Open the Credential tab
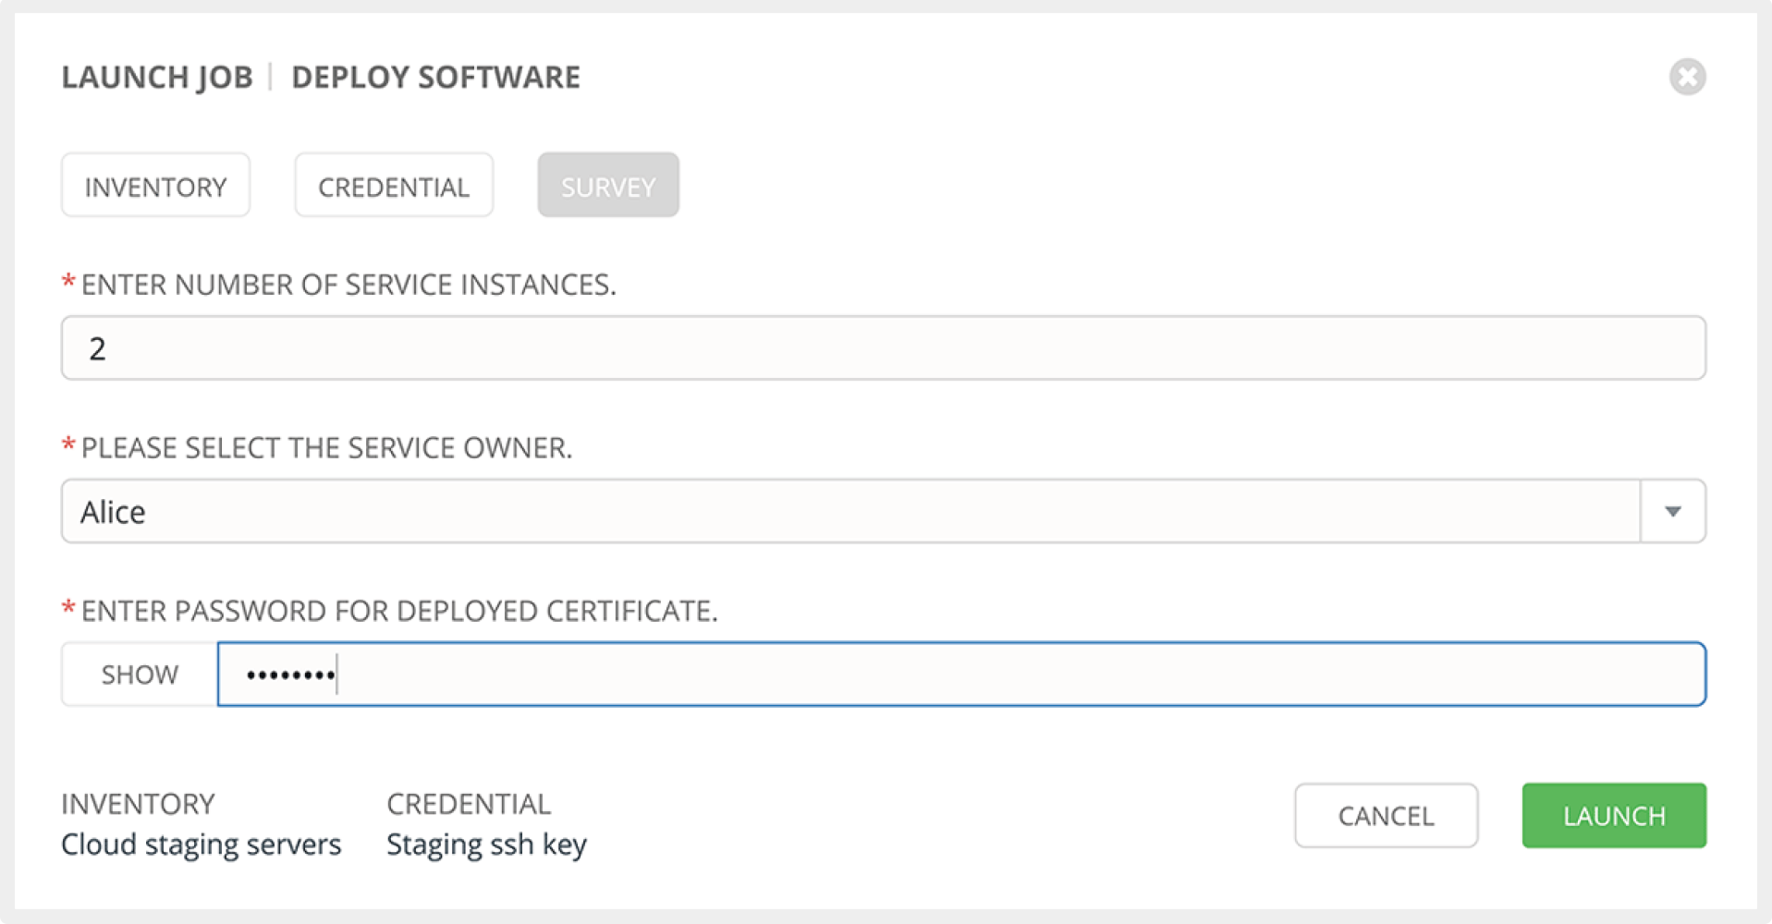The image size is (1772, 924). tap(394, 186)
